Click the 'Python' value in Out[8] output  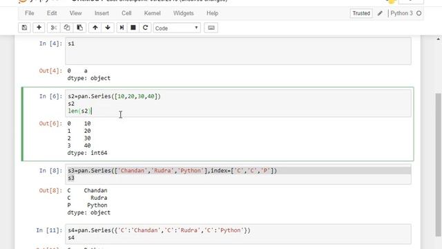[97, 205]
